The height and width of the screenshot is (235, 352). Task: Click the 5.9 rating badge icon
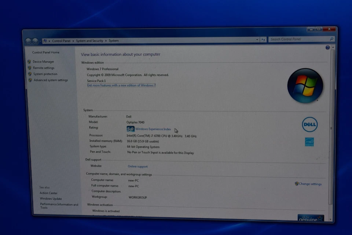click(130, 129)
